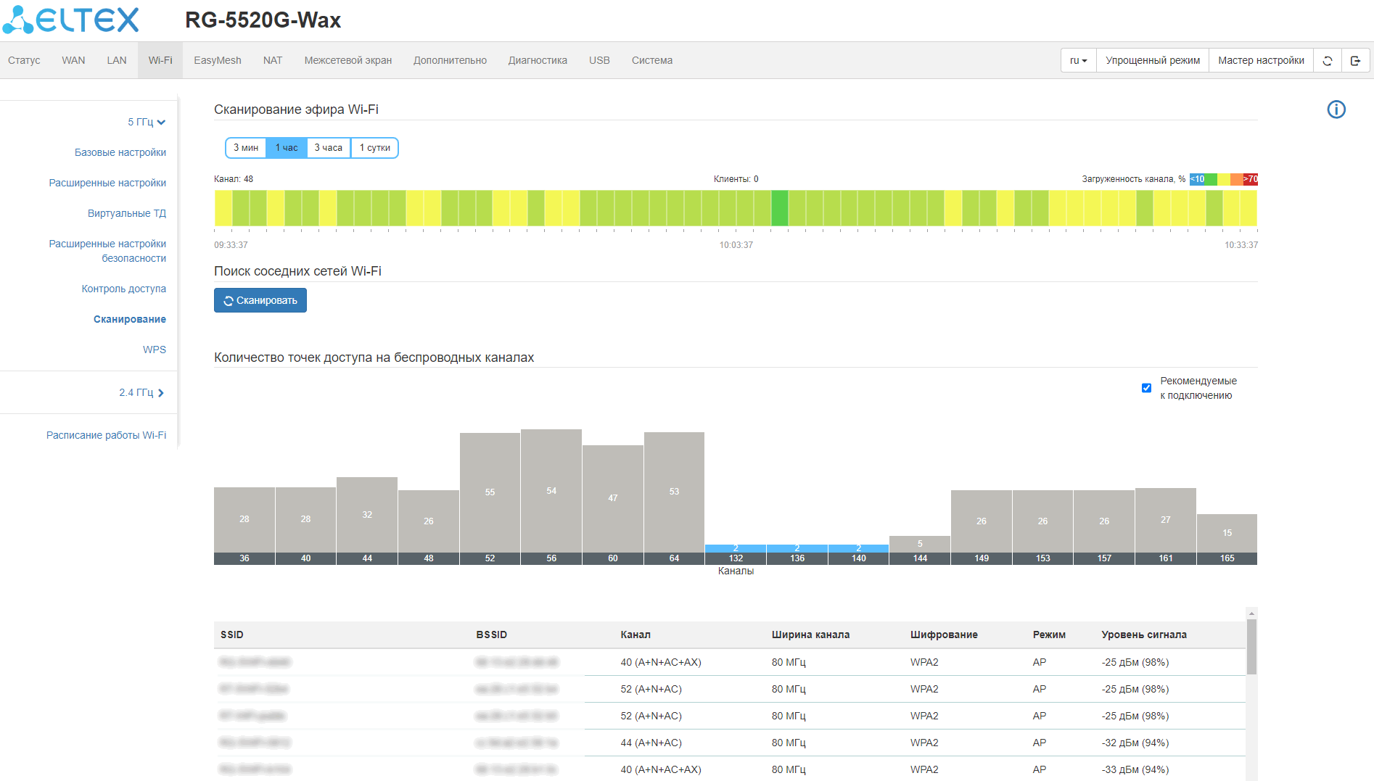Open the ru language dropdown
The height and width of the screenshot is (781, 1374).
point(1078,61)
